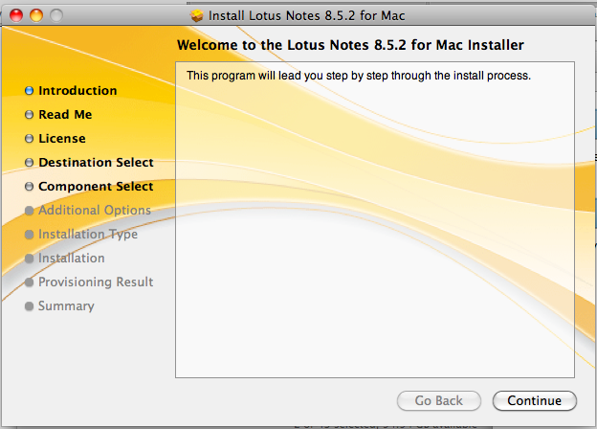The width and height of the screenshot is (597, 429).
Task: Click the Summary step bullet
Action: (x=30, y=306)
